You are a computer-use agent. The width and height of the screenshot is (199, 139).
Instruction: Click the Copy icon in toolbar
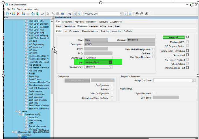coord(53,14)
